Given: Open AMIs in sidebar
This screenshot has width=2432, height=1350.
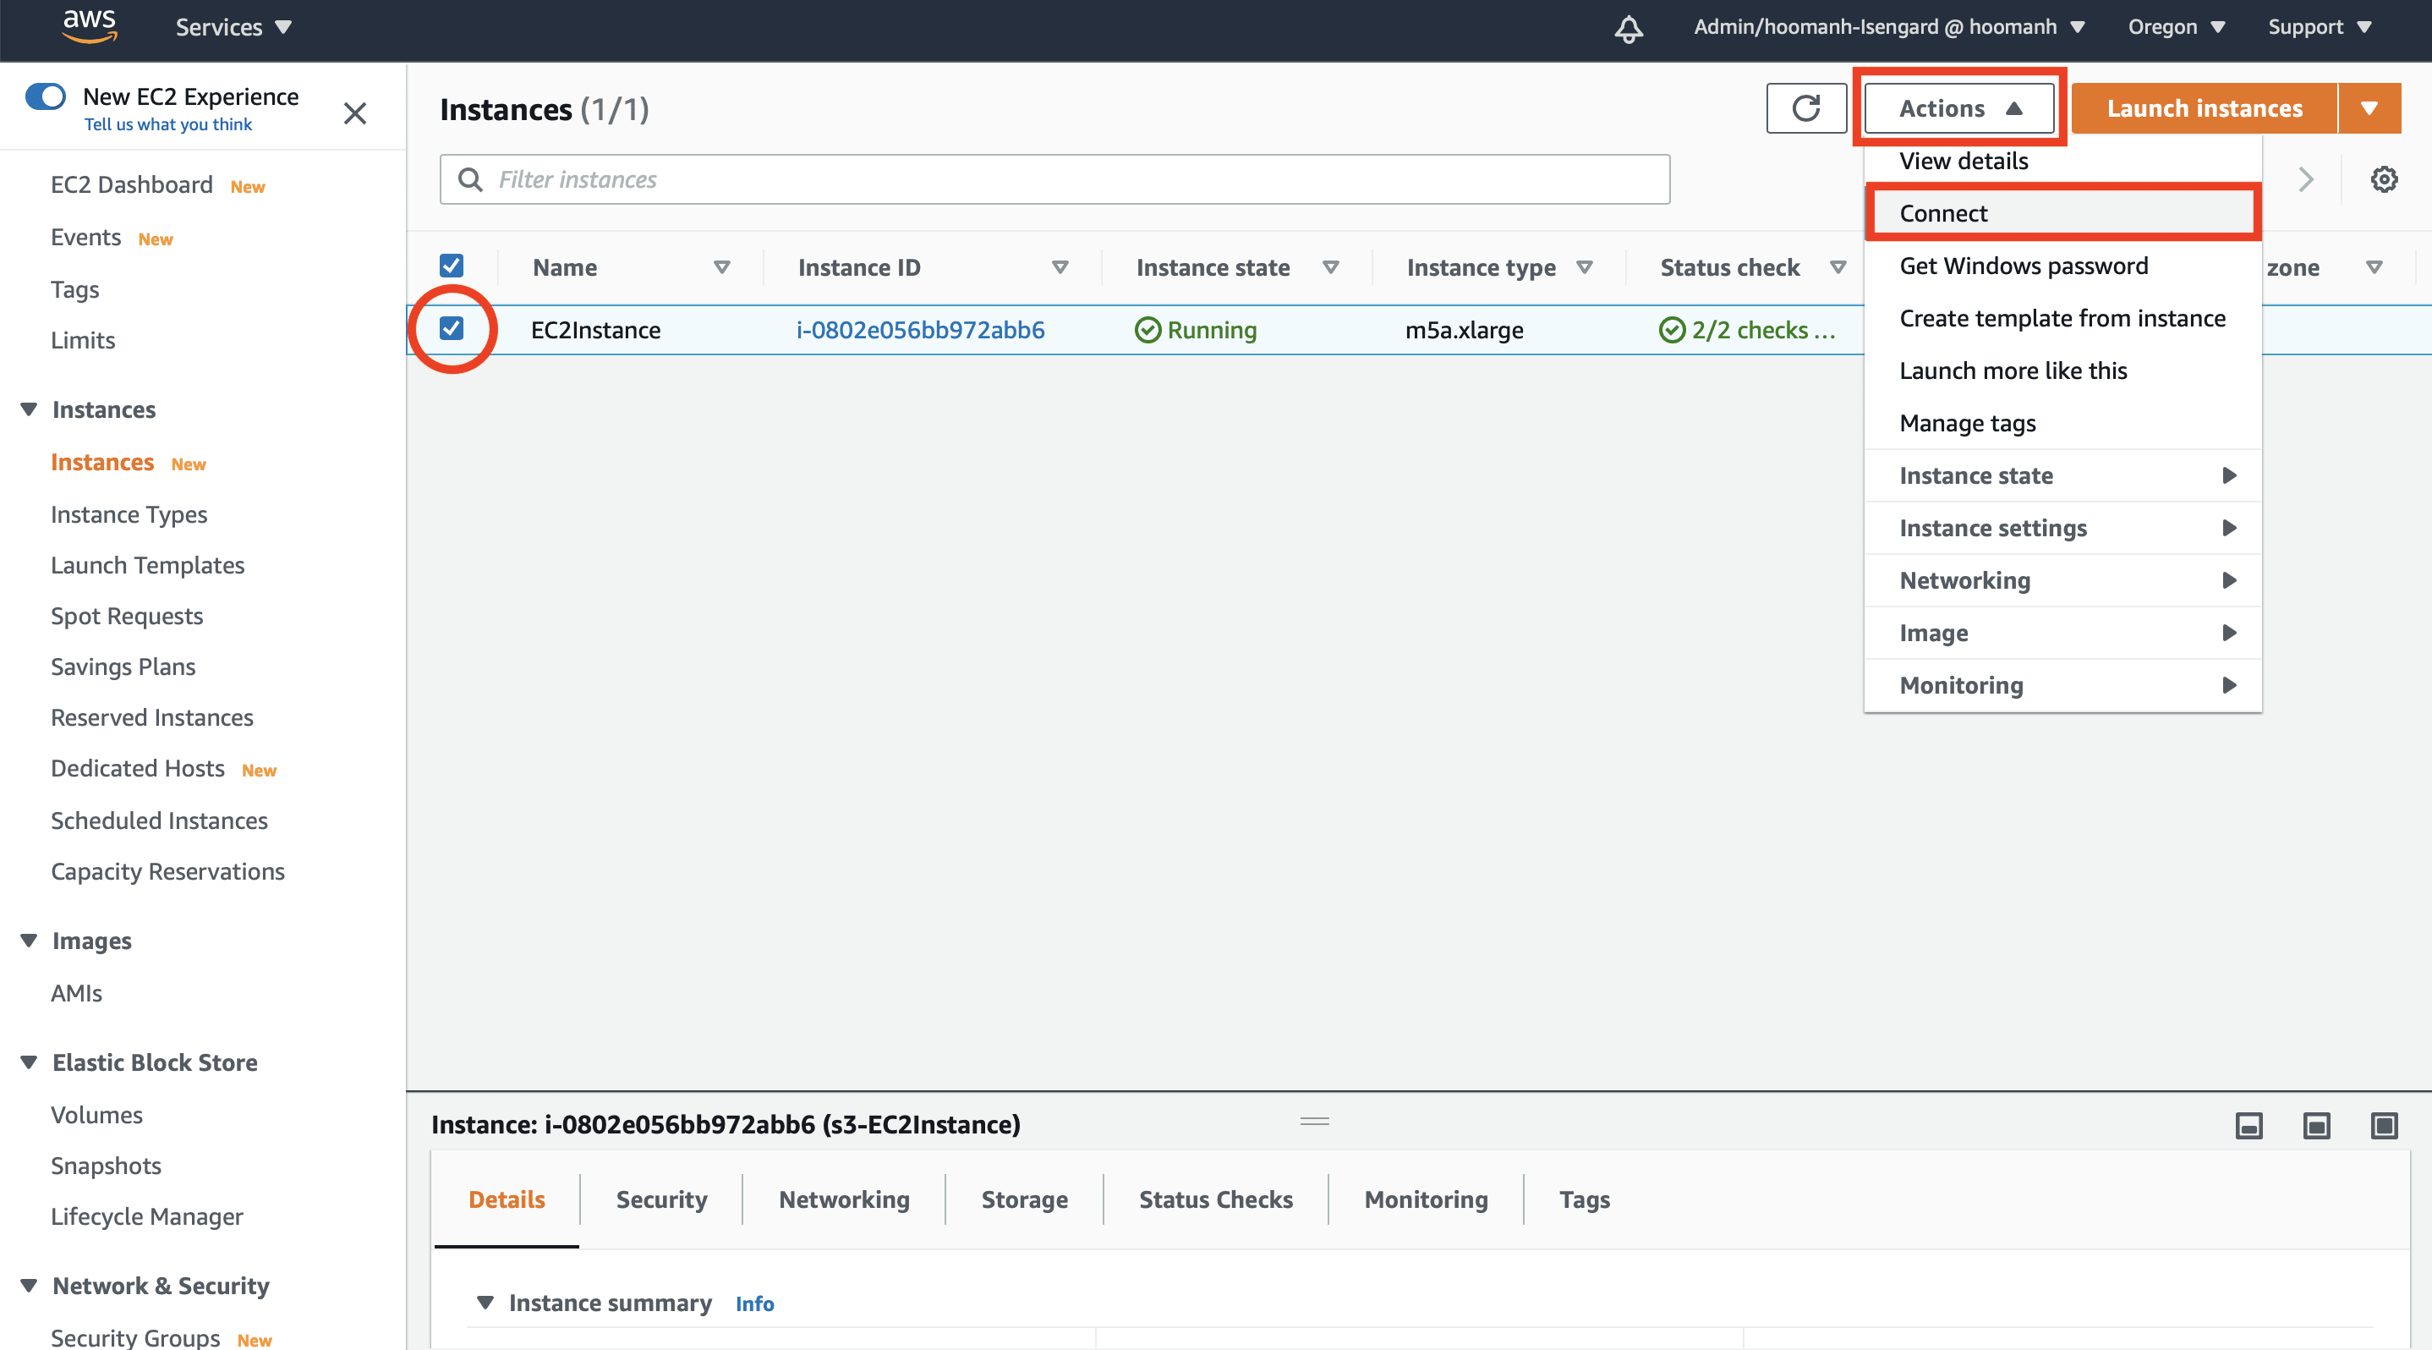Looking at the screenshot, I should [76, 993].
